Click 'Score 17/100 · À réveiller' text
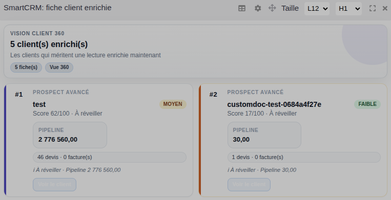The height and width of the screenshot is (200, 391). click(x=262, y=114)
